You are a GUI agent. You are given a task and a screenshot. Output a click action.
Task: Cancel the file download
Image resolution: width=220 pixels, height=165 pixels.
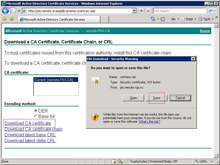[180, 98]
